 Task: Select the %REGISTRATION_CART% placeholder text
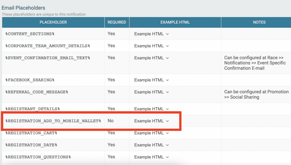click(x=31, y=133)
